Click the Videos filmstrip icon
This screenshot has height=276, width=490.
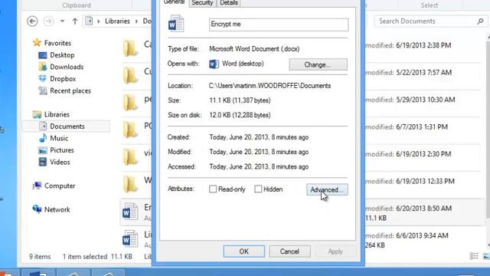click(x=43, y=162)
